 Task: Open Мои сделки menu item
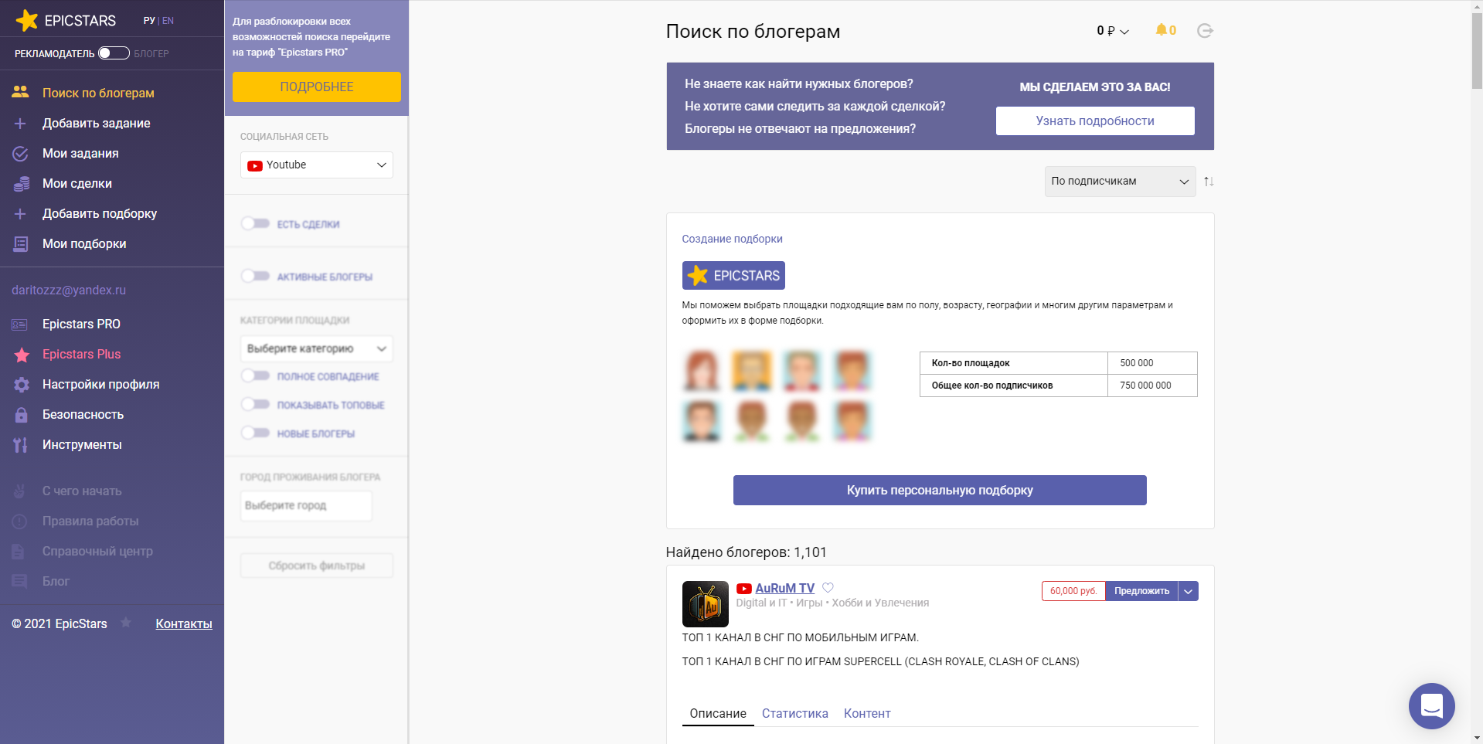[77, 184]
